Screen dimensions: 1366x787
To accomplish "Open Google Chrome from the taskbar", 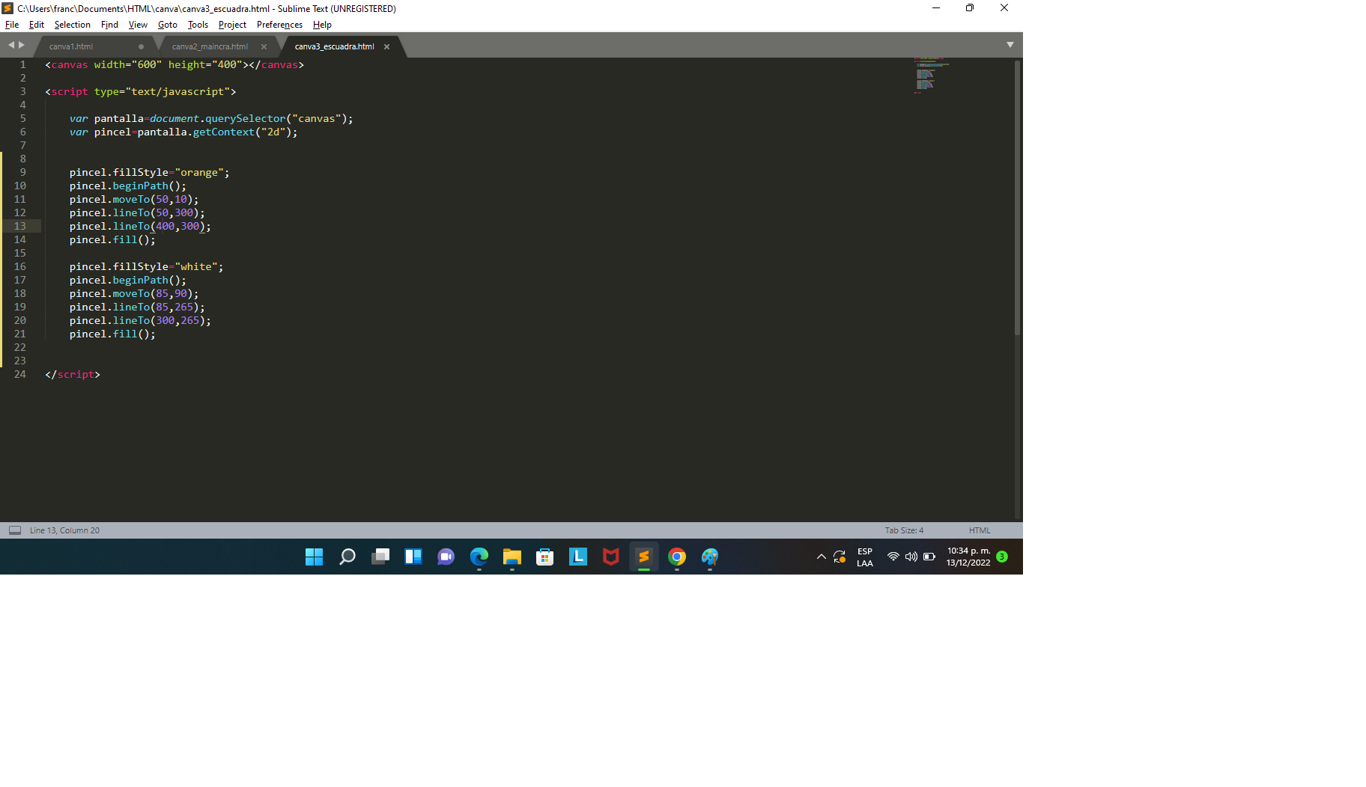I will (x=677, y=557).
